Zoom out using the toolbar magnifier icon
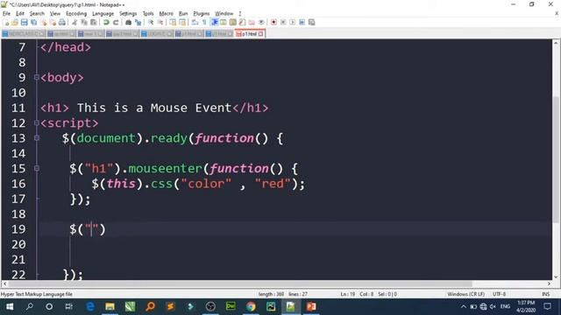 tap(160, 22)
